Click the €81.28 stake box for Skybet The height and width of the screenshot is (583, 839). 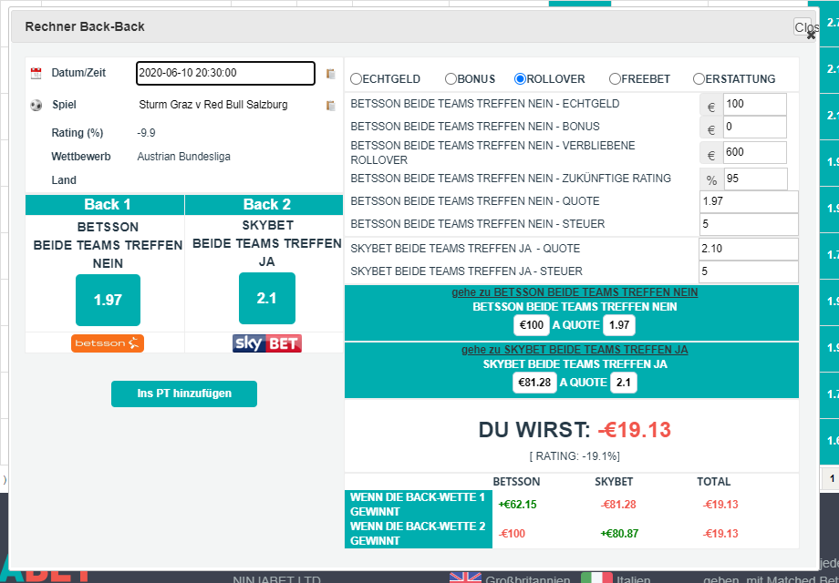pyautogui.click(x=534, y=383)
